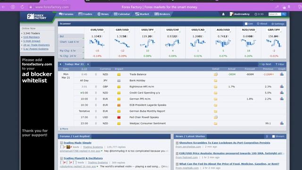Viewport: 302px width, 170px height.
Task: Open the Forums menu
Action: [x=66, y=14]
